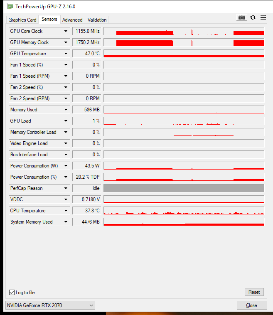Open the CPU Temperature sensor dropdown

point(66,211)
